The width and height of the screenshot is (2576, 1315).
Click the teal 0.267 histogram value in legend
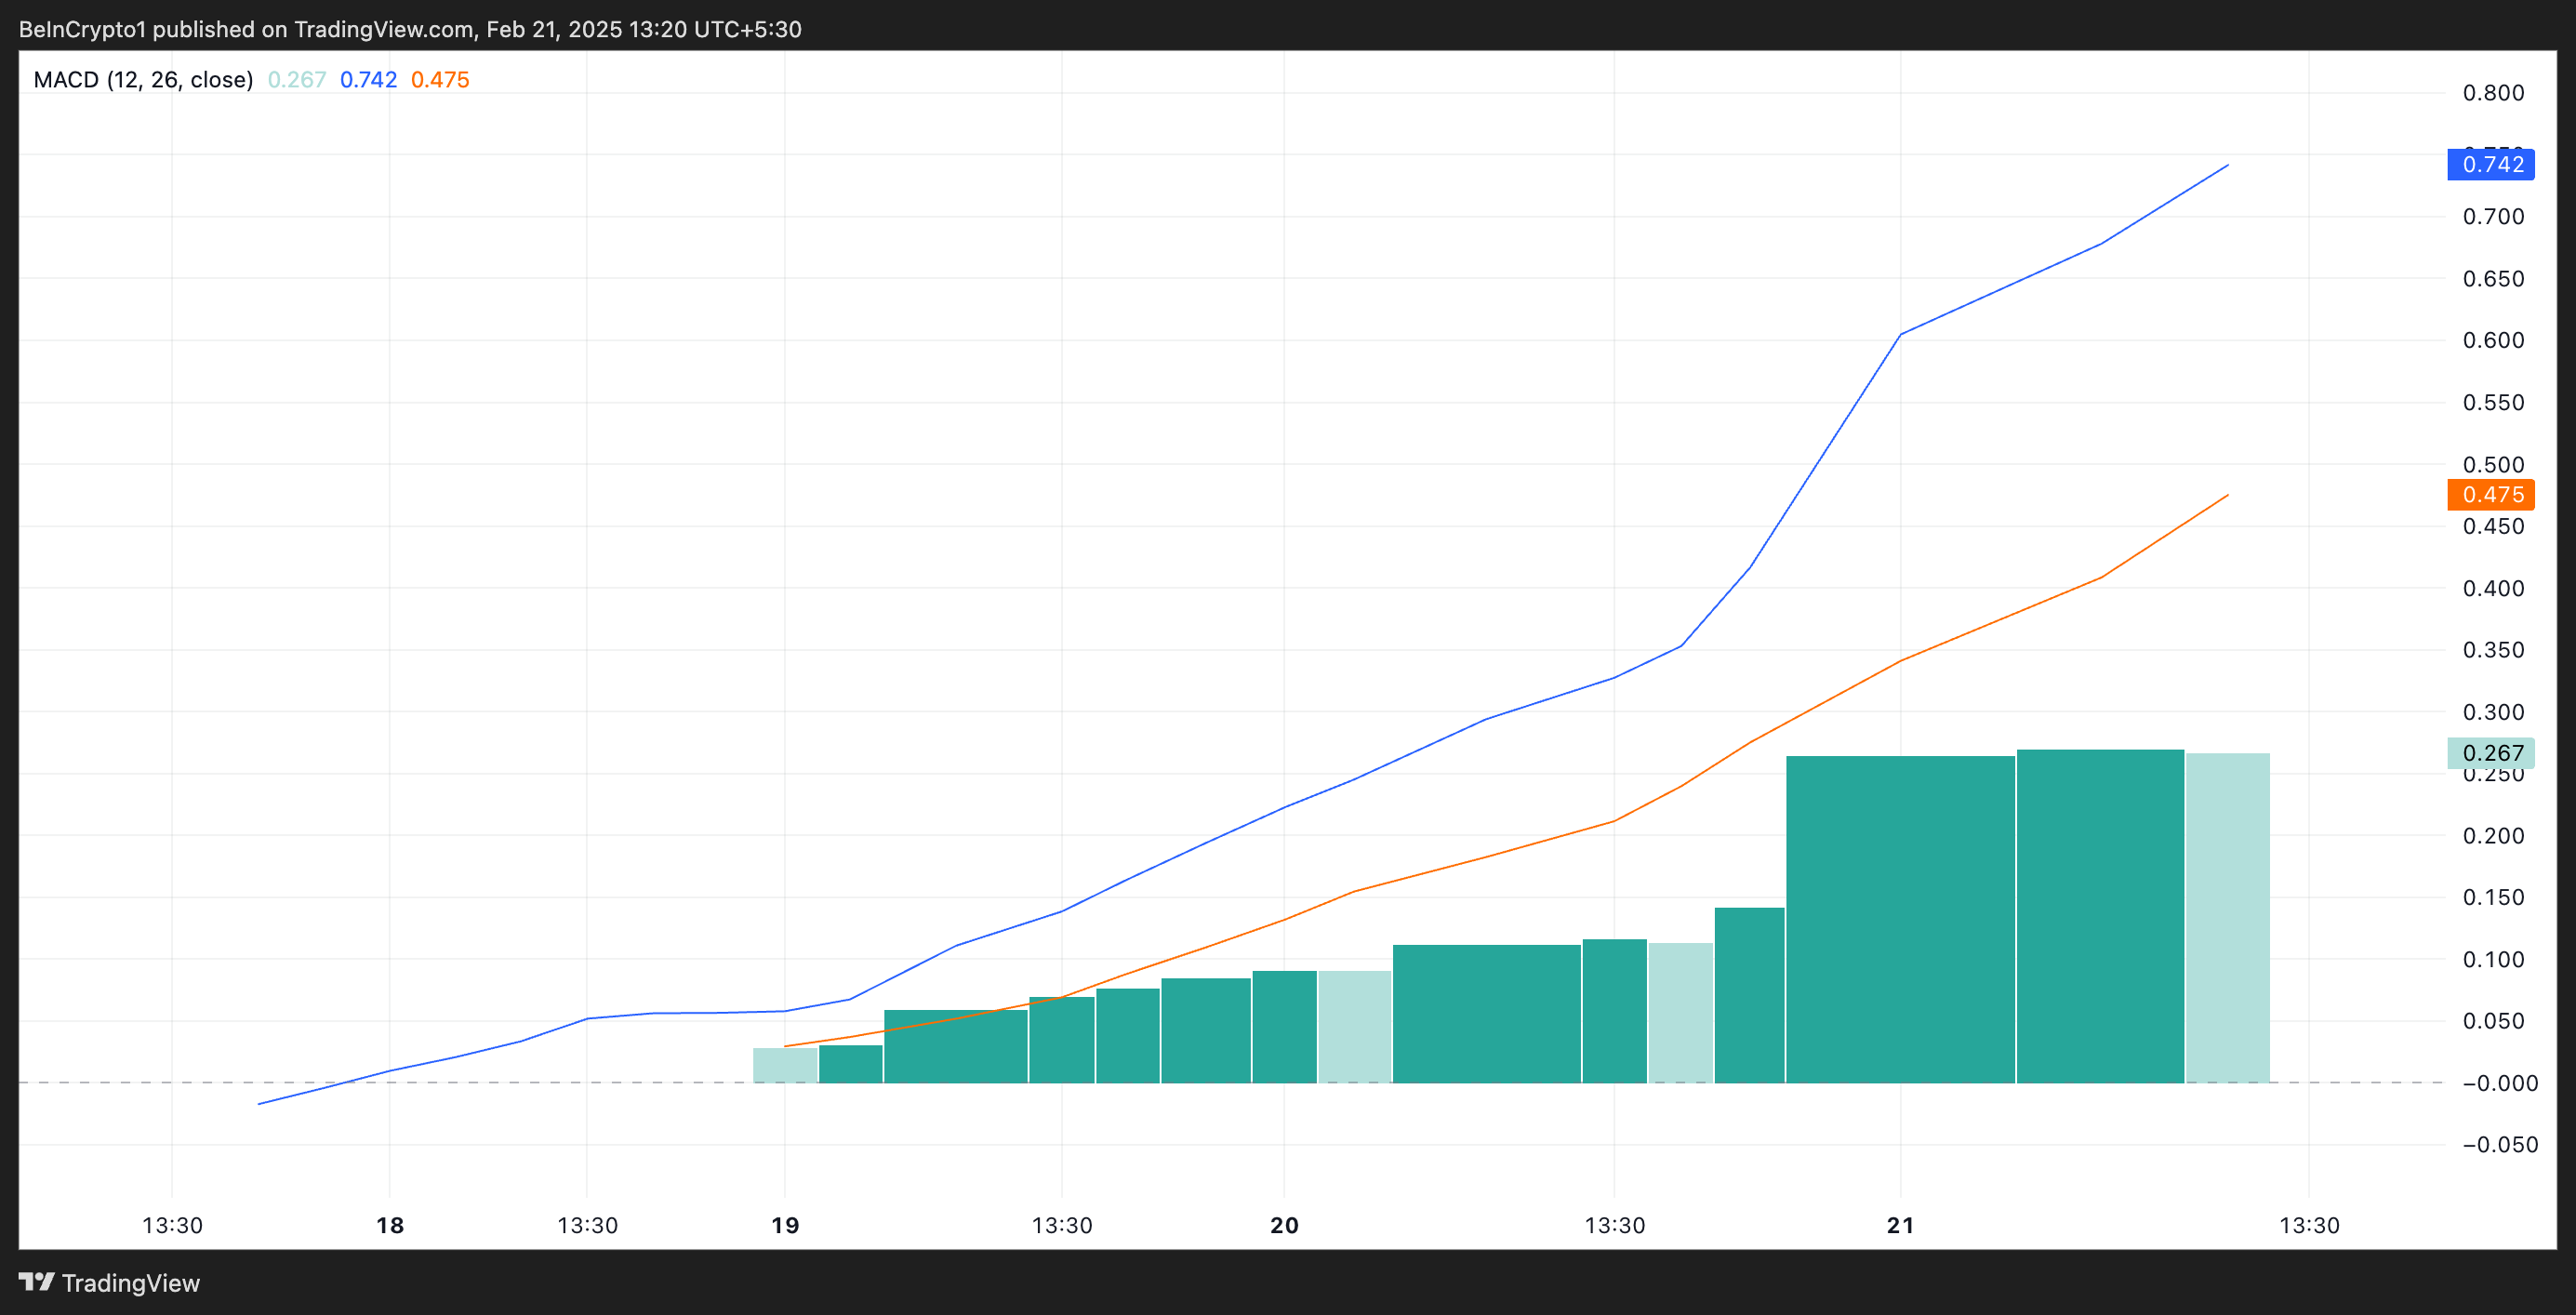[x=297, y=80]
